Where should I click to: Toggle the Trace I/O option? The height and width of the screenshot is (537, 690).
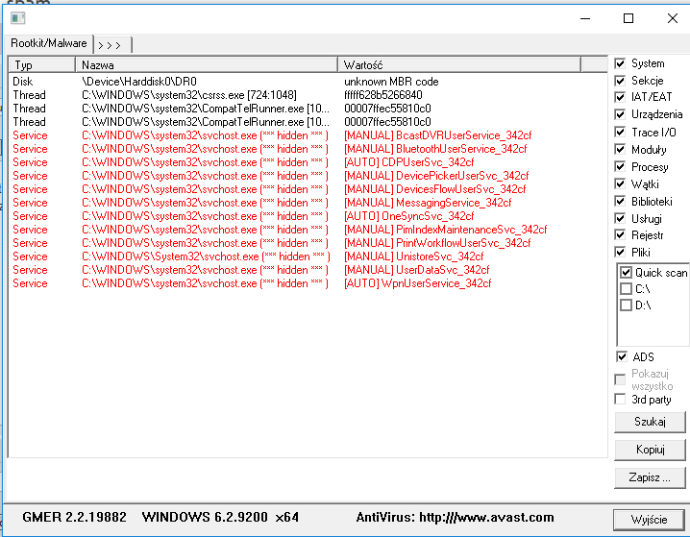pos(621,132)
